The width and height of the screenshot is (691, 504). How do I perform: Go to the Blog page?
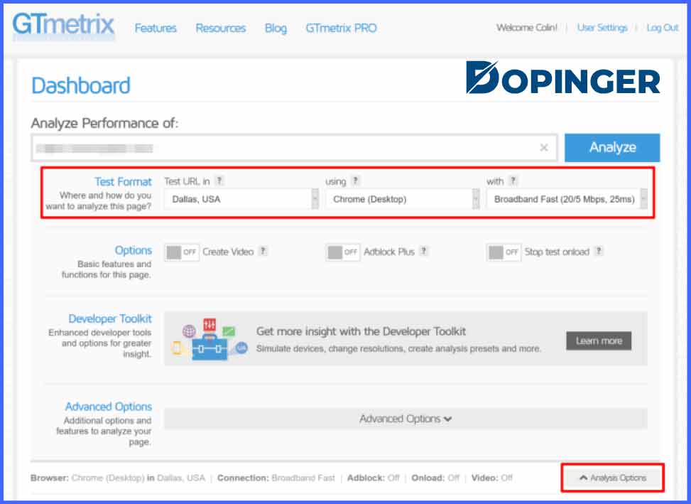click(x=276, y=28)
